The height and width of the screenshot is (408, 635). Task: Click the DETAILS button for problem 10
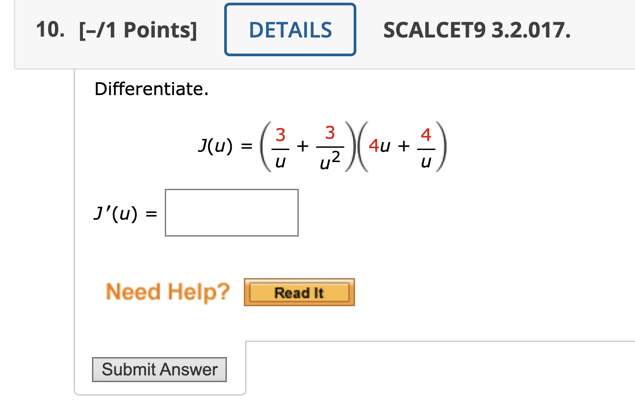coord(290,29)
